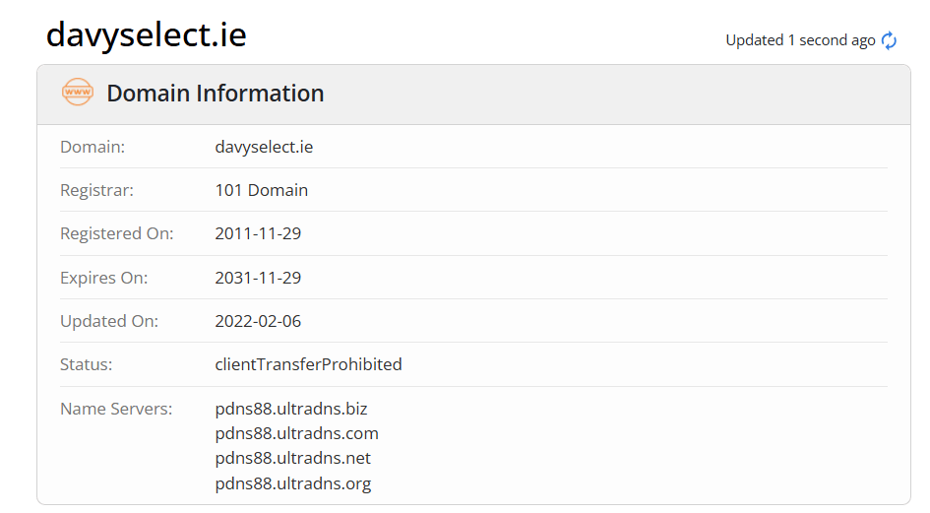The image size is (930, 513).
Task: Click the "Registered On:" label
Action: click(117, 233)
